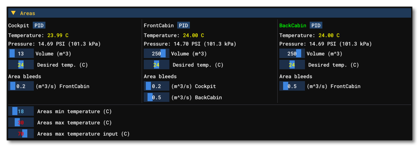Image resolution: width=419 pixels, height=147 pixels.
Task: Click the FrontCabin Desired temp slider
Action: (x=156, y=65)
